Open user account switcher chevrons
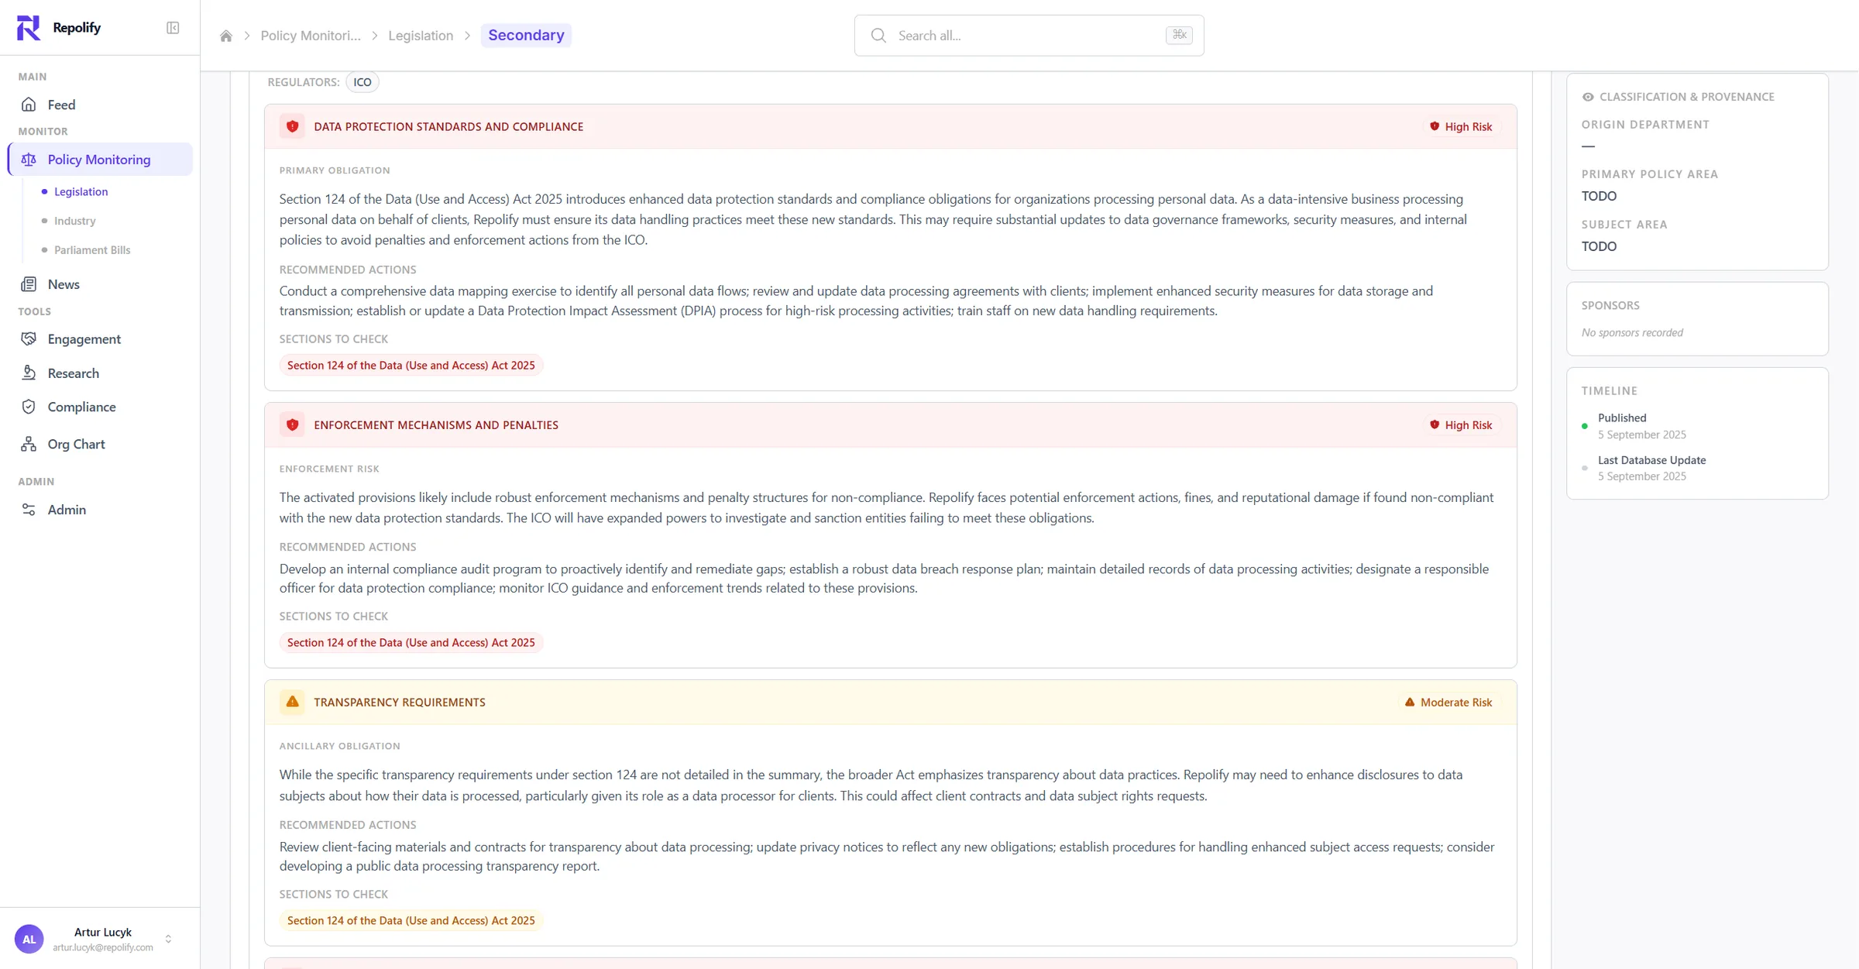The width and height of the screenshot is (1859, 969). (x=168, y=940)
